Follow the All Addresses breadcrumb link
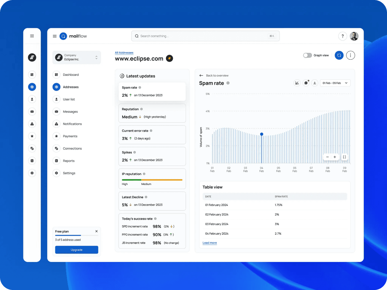The image size is (387, 290). click(x=124, y=53)
